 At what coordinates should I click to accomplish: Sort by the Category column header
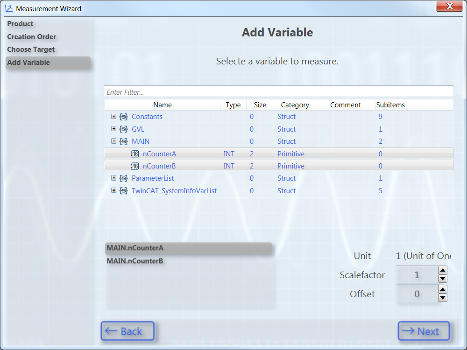295,105
